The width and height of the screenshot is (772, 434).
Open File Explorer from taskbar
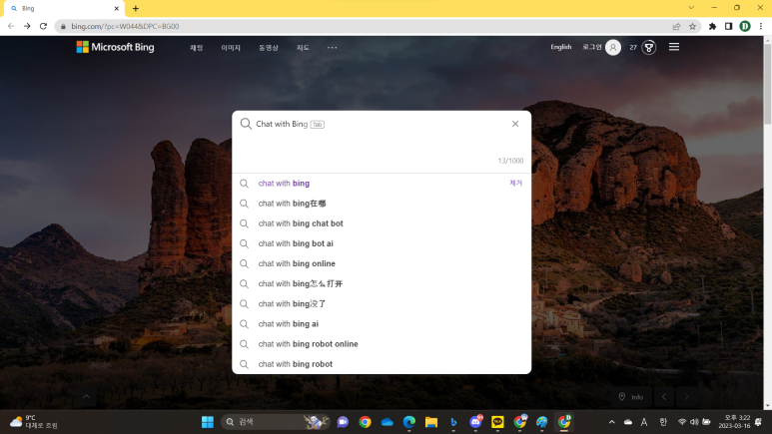(x=431, y=422)
